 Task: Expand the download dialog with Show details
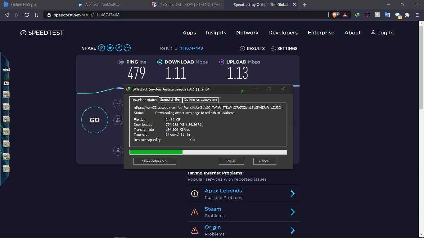(155, 161)
